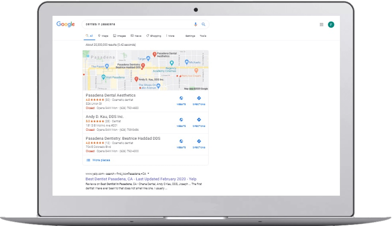
Task: Get directions to Andy D. Kau DDS
Action: pyautogui.click(x=199, y=123)
